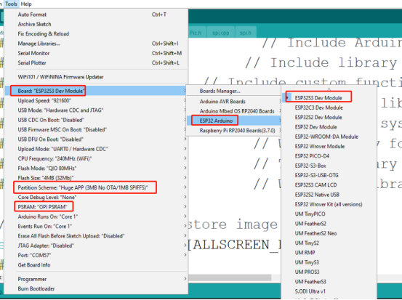Select ESP32S2 Native USB board
The height and width of the screenshot is (300, 402).
pyautogui.click(x=329, y=195)
